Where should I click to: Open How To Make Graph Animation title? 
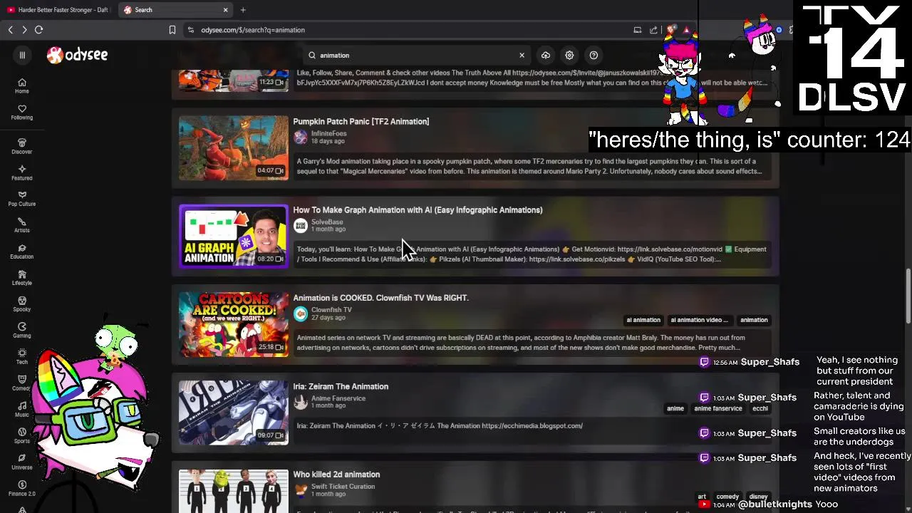[x=418, y=209]
